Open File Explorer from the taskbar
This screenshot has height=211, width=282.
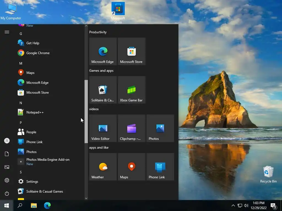(34, 206)
